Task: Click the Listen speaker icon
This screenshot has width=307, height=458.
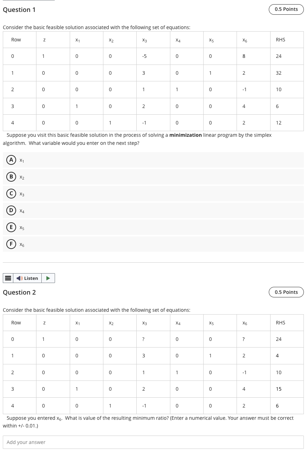Action: pos(20,278)
